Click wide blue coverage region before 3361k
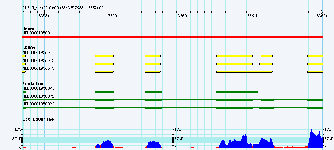 (x=236, y=142)
